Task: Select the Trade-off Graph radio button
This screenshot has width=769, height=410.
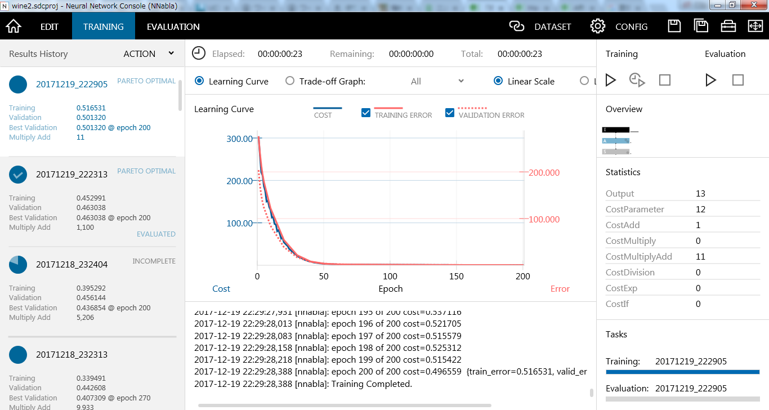Action: (x=290, y=81)
